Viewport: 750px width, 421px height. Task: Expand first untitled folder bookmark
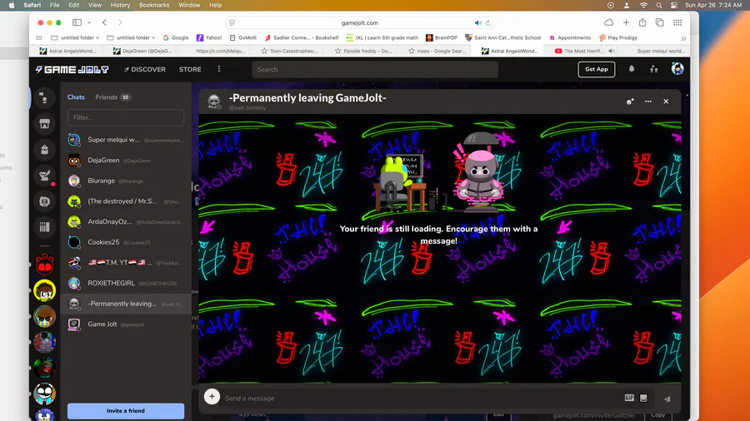75,37
